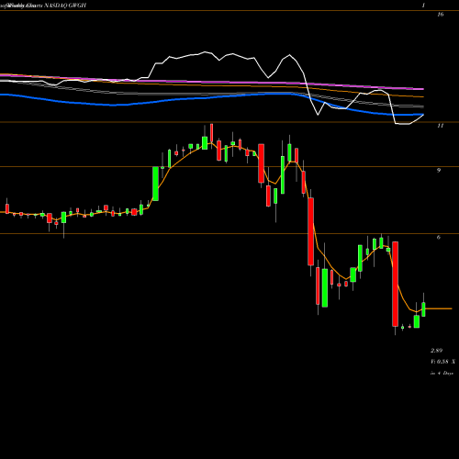Click the '9' price axis label
The width and height of the screenshot is (459, 459).
pos(439,171)
